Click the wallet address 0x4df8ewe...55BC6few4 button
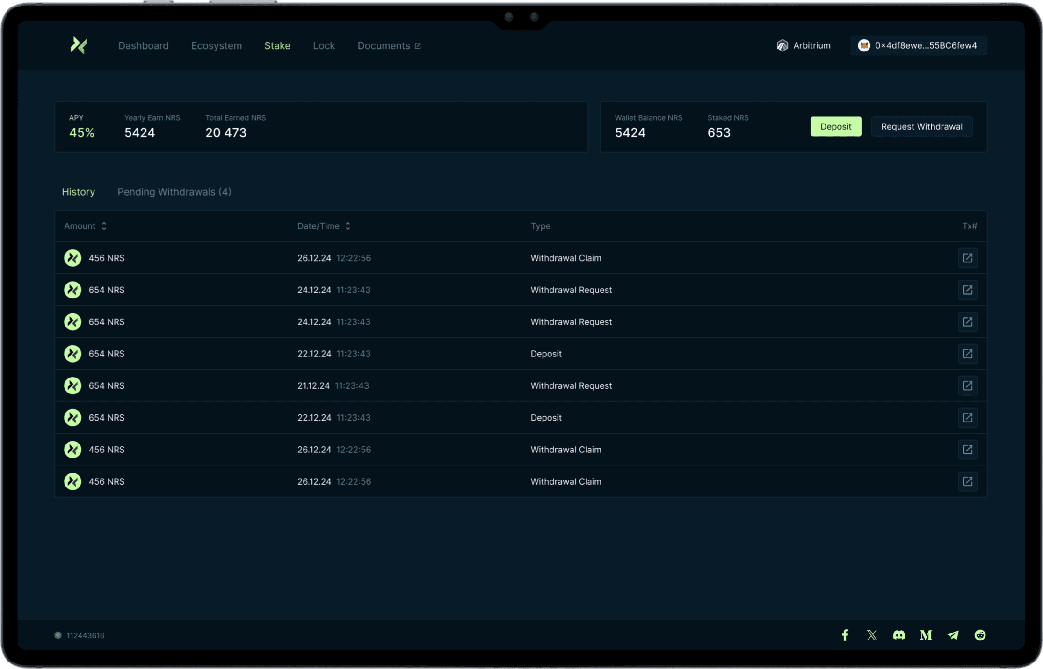The width and height of the screenshot is (1043, 669). click(x=918, y=45)
